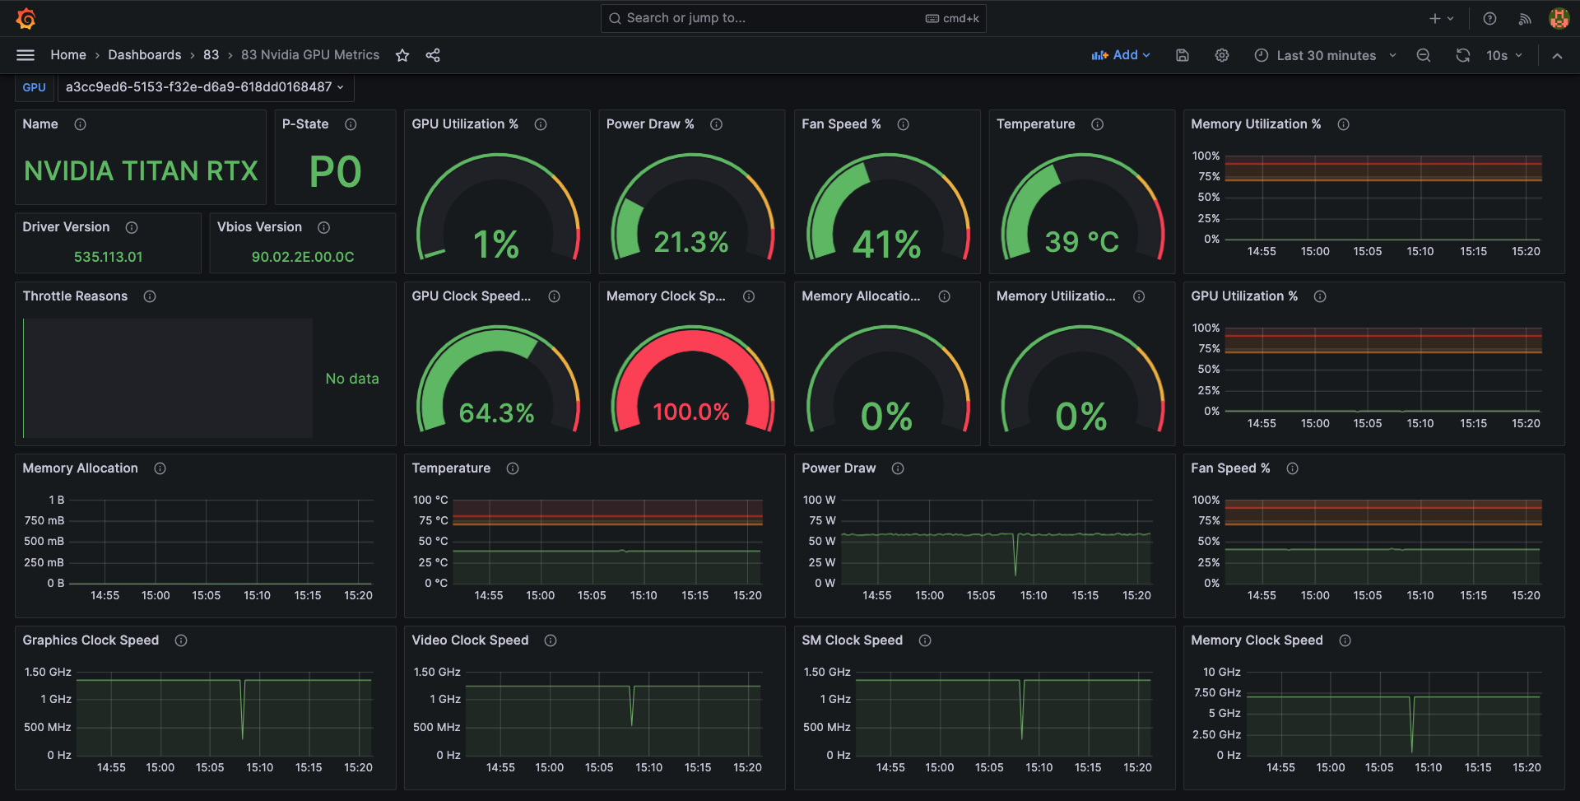Click the 41% fan speed gauge
Screen dimensions: 1580x801
coord(887,207)
